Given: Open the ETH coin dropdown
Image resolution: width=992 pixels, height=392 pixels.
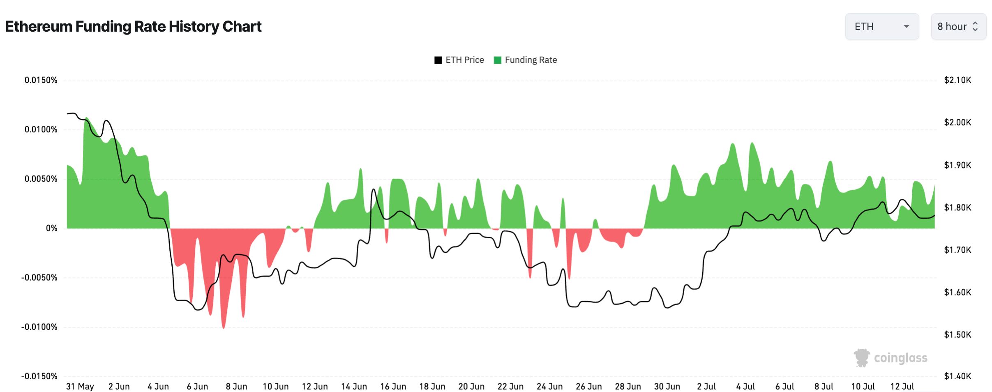Looking at the screenshot, I should 882,27.
